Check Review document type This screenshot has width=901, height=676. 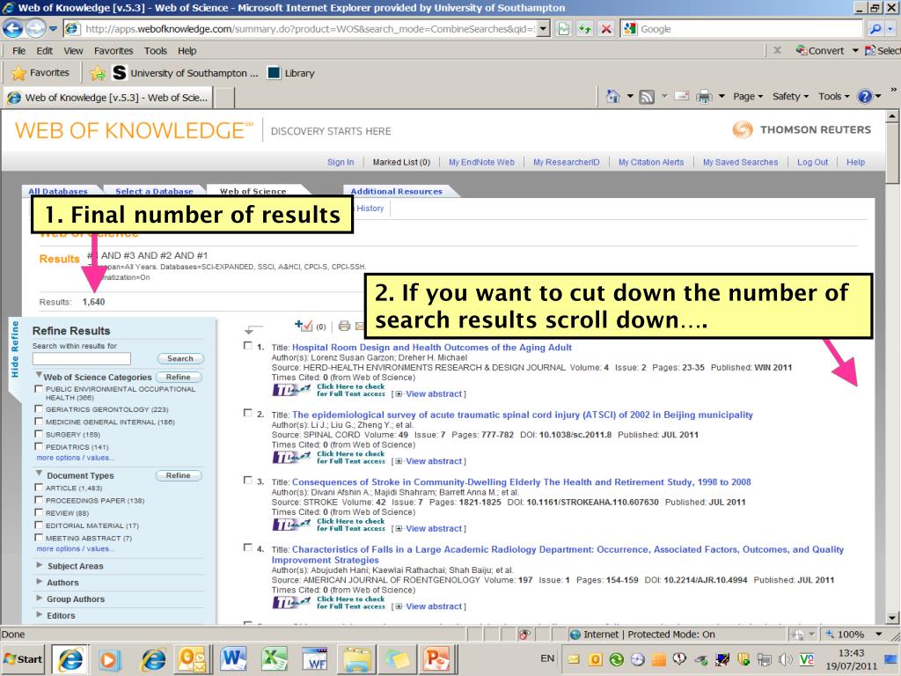[39, 512]
